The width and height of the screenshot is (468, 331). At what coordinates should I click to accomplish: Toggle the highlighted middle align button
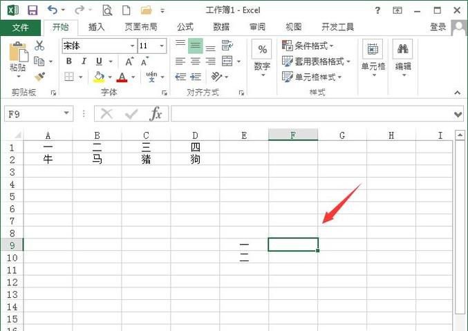(x=196, y=46)
